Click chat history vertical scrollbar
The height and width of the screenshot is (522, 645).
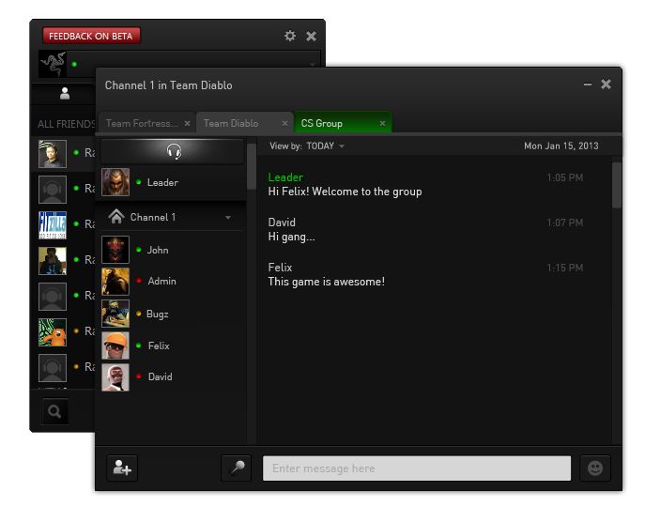[616, 185]
